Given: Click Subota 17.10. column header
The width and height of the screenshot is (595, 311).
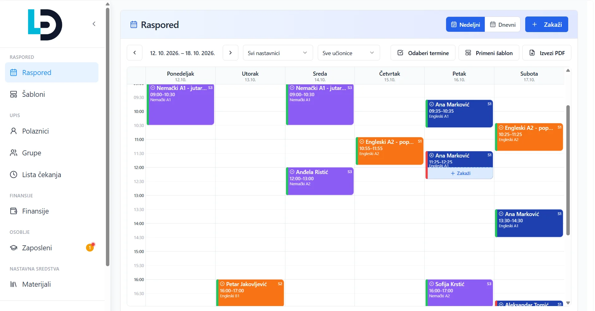Looking at the screenshot, I should pos(529,76).
